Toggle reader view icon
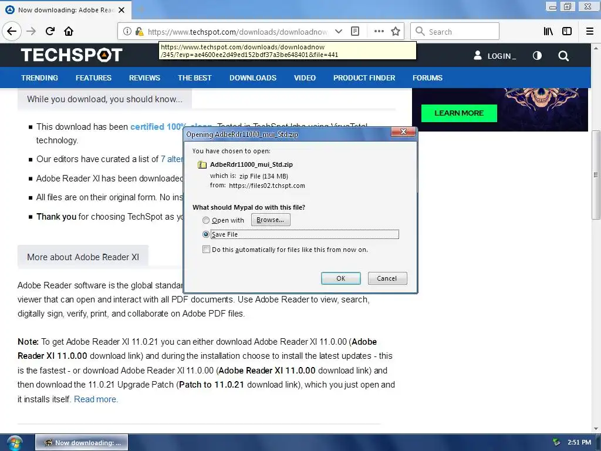Image resolution: width=601 pixels, height=451 pixels. (355, 32)
